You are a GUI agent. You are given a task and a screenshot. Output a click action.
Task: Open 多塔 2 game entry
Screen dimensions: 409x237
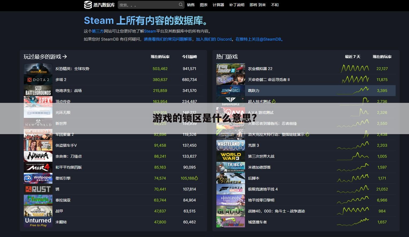(61, 80)
